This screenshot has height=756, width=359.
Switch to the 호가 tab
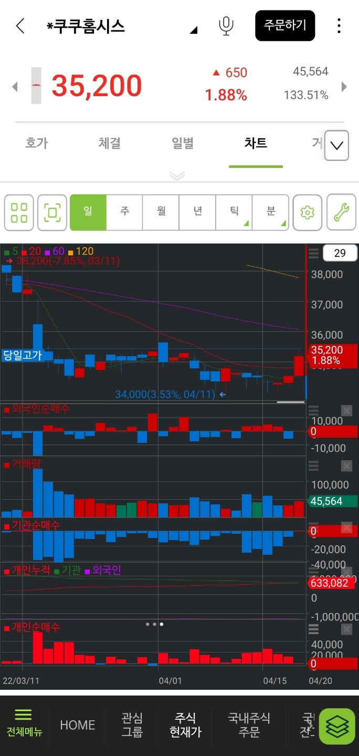pos(36,143)
